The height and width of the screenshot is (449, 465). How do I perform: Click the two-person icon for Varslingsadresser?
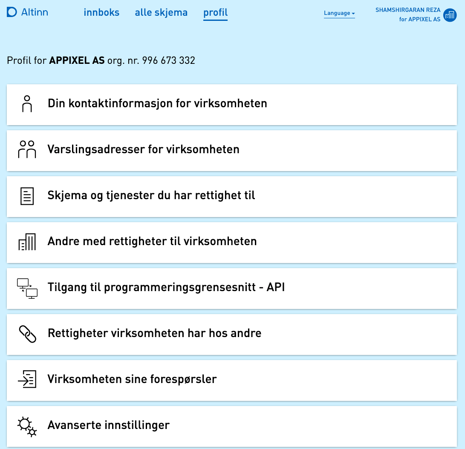click(x=27, y=149)
